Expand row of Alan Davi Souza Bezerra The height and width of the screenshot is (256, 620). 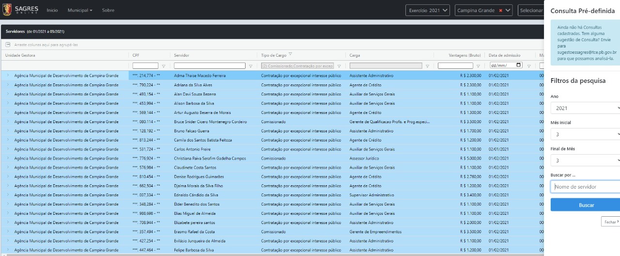[8, 94]
